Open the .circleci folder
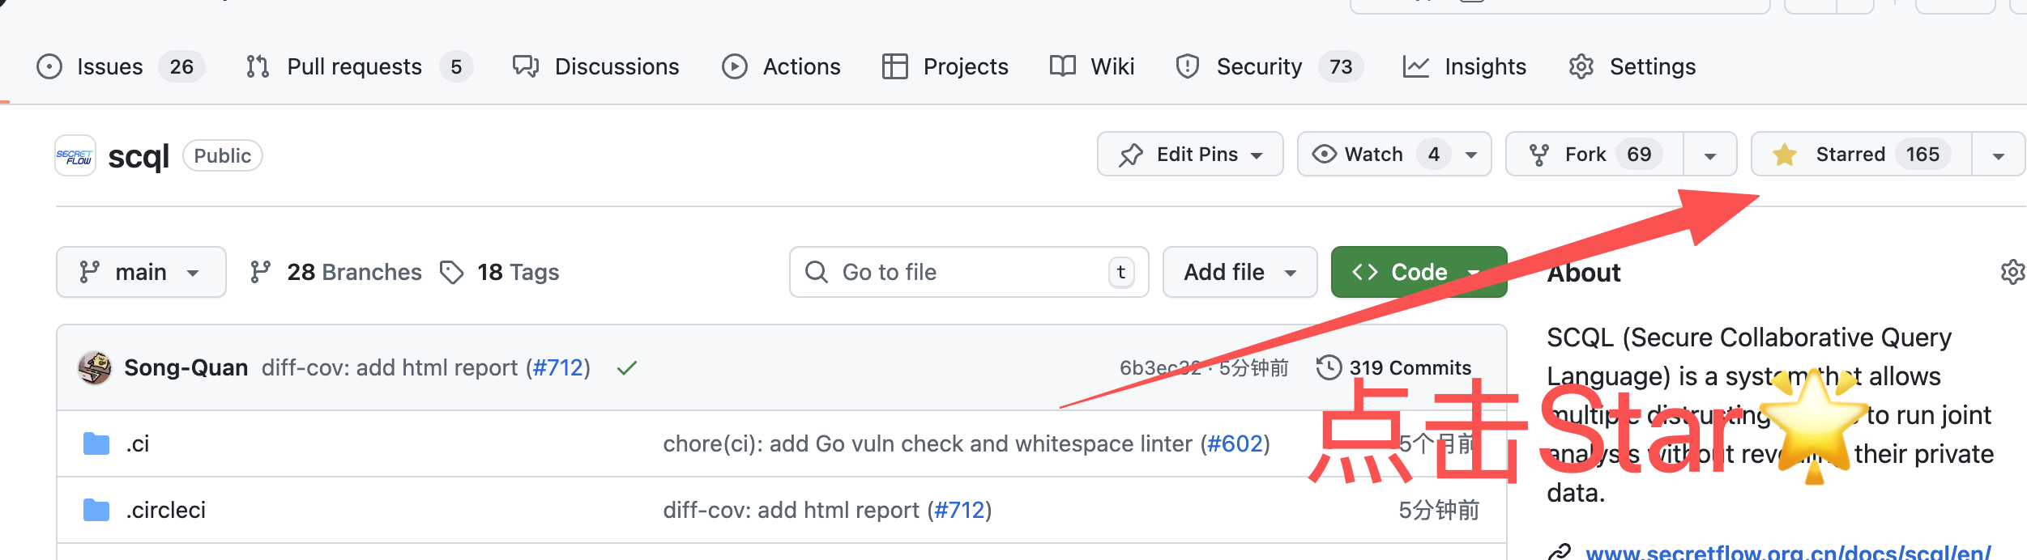 pos(165,510)
